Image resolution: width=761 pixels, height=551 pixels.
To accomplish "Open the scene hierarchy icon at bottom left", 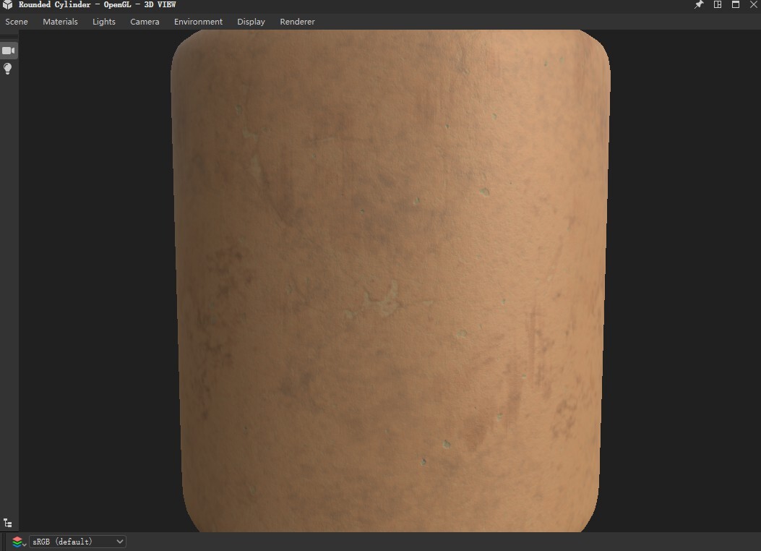I will 8,522.
